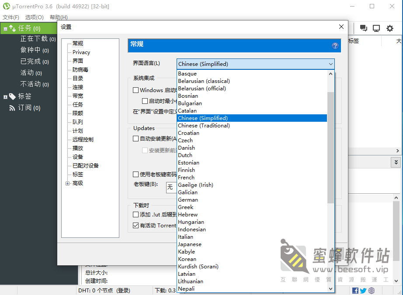Select 界面 in the settings tree
The image size is (403, 295).
click(x=78, y=61)
